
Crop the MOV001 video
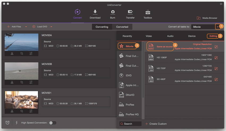22,111
